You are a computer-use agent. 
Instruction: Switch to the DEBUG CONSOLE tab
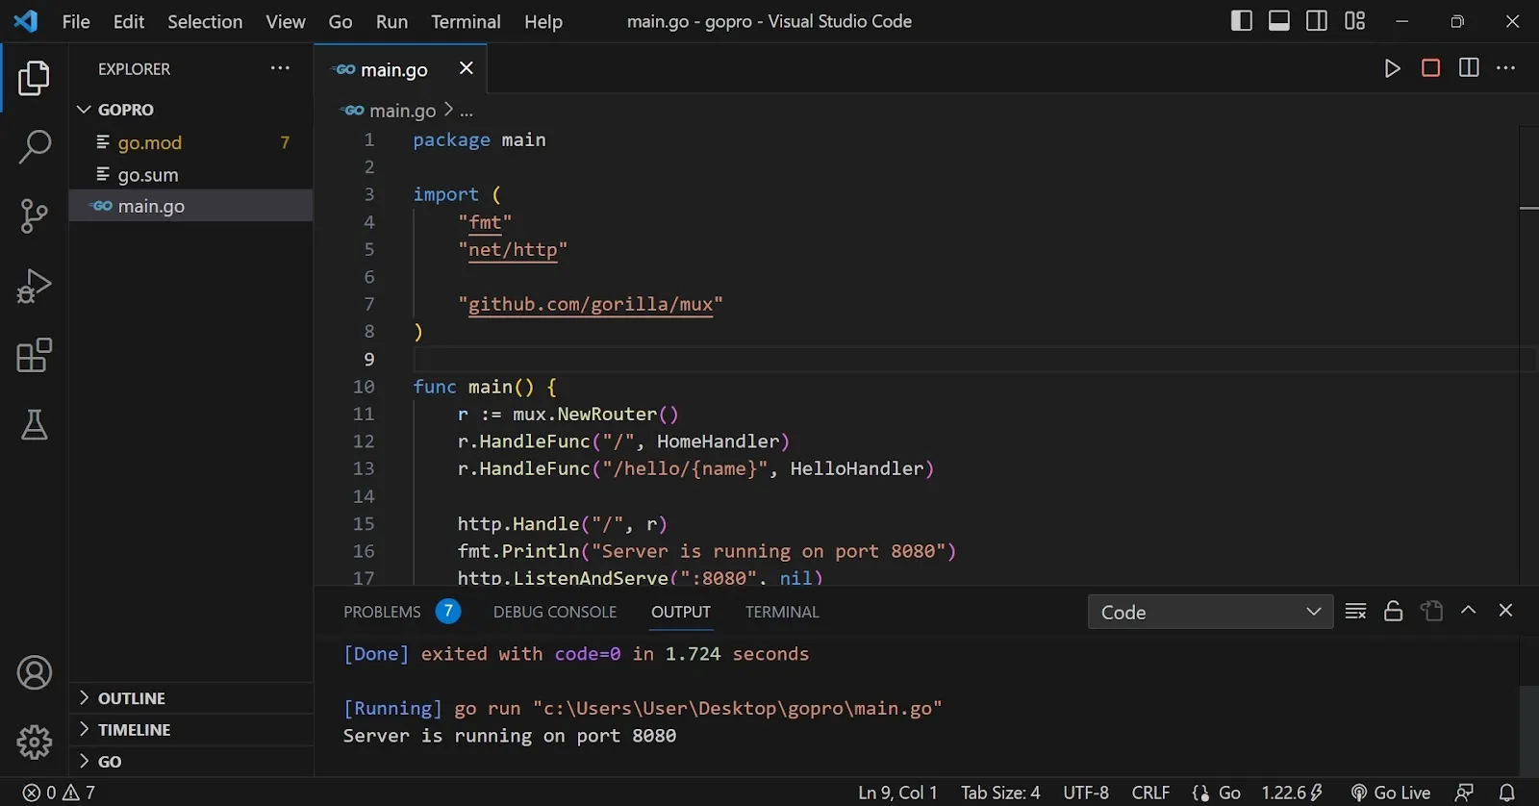click(x=555, y=612)
